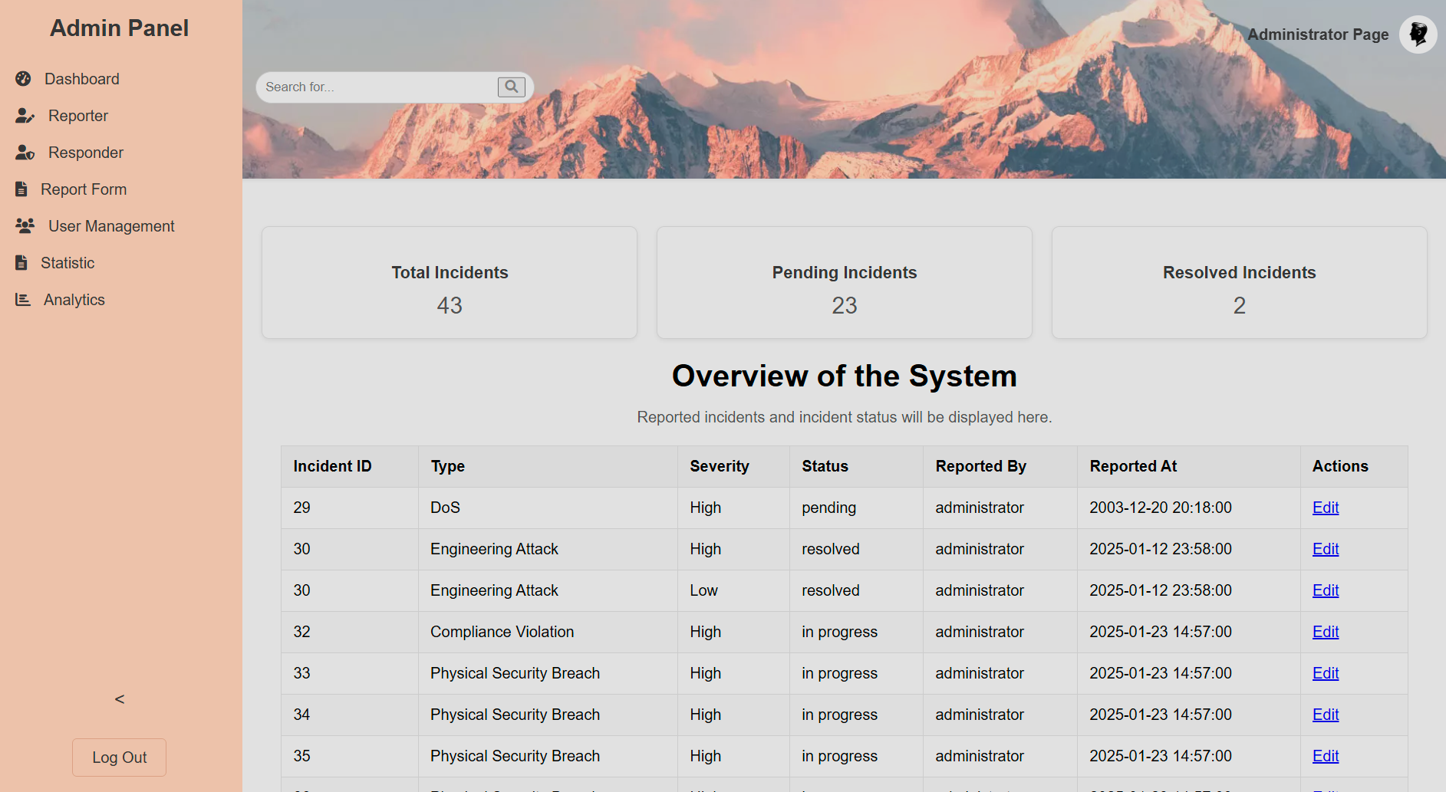Viewport: 1446px width, 792px height.
Task: Click the Report Form document icon
Action: click(21, 189)
